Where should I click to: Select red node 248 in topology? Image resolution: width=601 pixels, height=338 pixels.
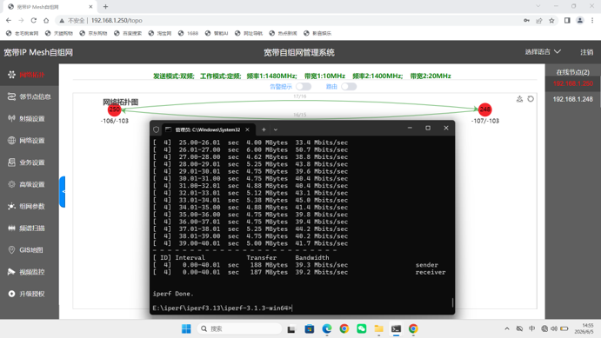coord(484,109)
